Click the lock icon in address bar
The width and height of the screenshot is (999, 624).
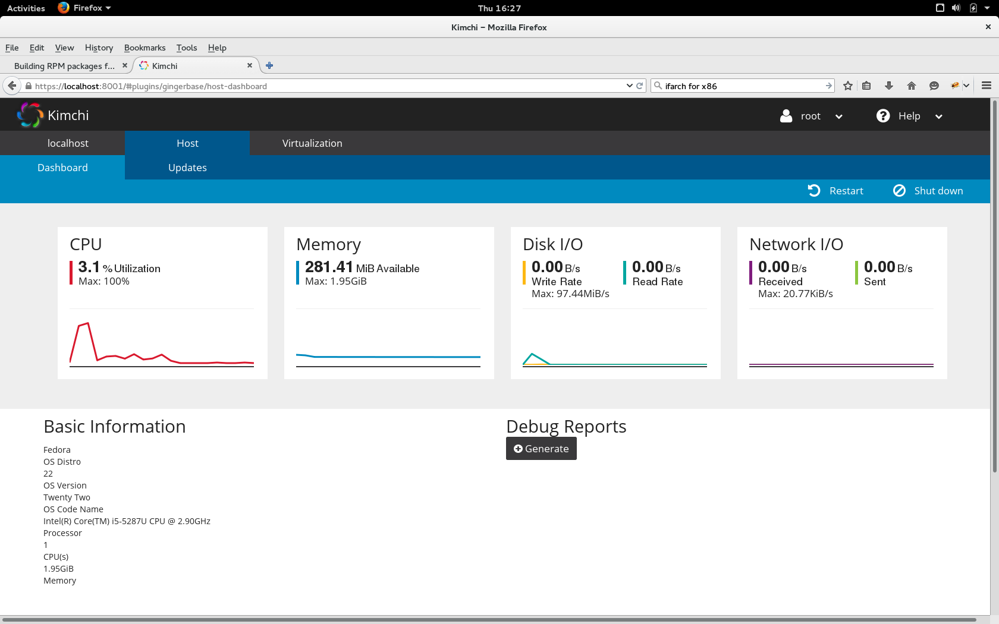click(28, 86)
